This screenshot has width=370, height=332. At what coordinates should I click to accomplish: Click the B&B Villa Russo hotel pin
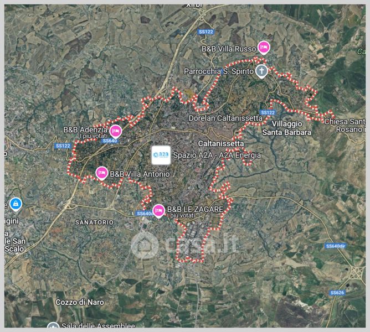(264, 48)
